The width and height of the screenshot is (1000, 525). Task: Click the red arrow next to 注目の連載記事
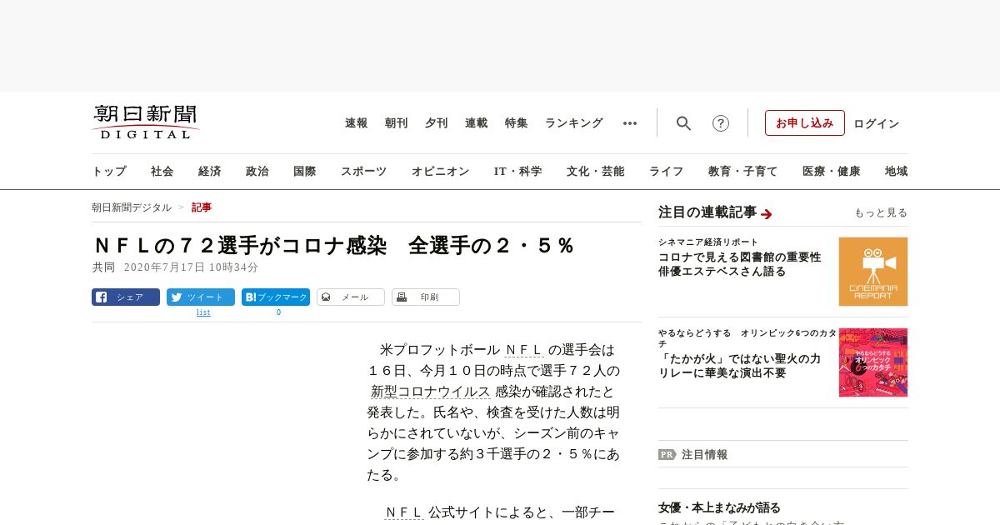click(767, 214)
